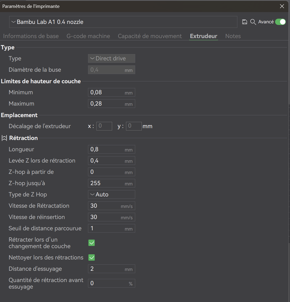Open the G-code machine tab

click(88, 36)
